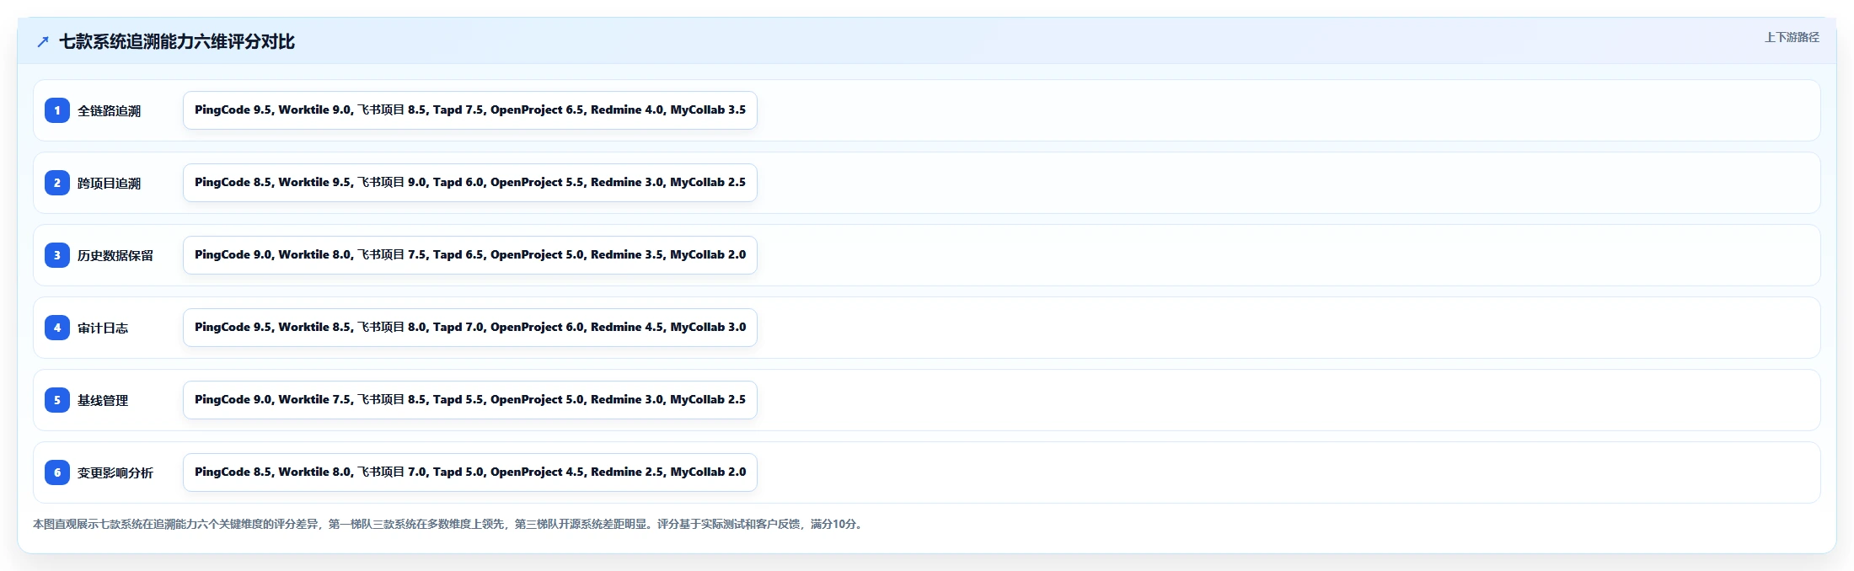Click the score box starting PingCode 8.5, Worktile 9.5
This screenshot has height=571, width=1854.
point(470,183)
